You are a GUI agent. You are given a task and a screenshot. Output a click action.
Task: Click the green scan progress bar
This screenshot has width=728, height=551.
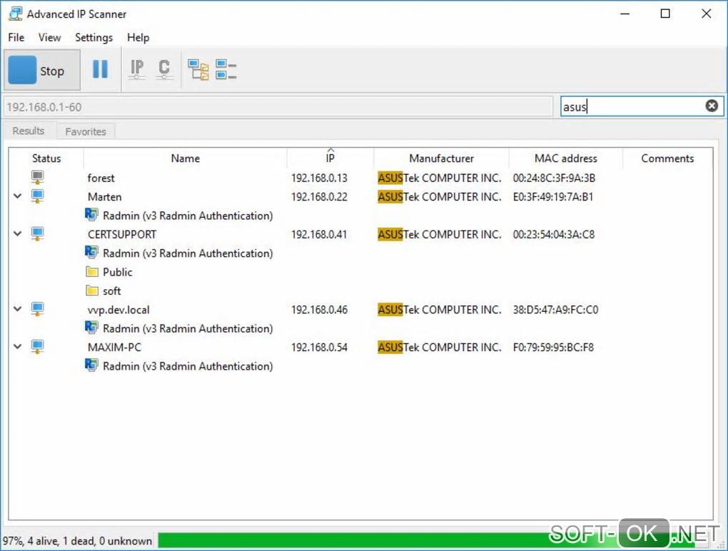426,540
